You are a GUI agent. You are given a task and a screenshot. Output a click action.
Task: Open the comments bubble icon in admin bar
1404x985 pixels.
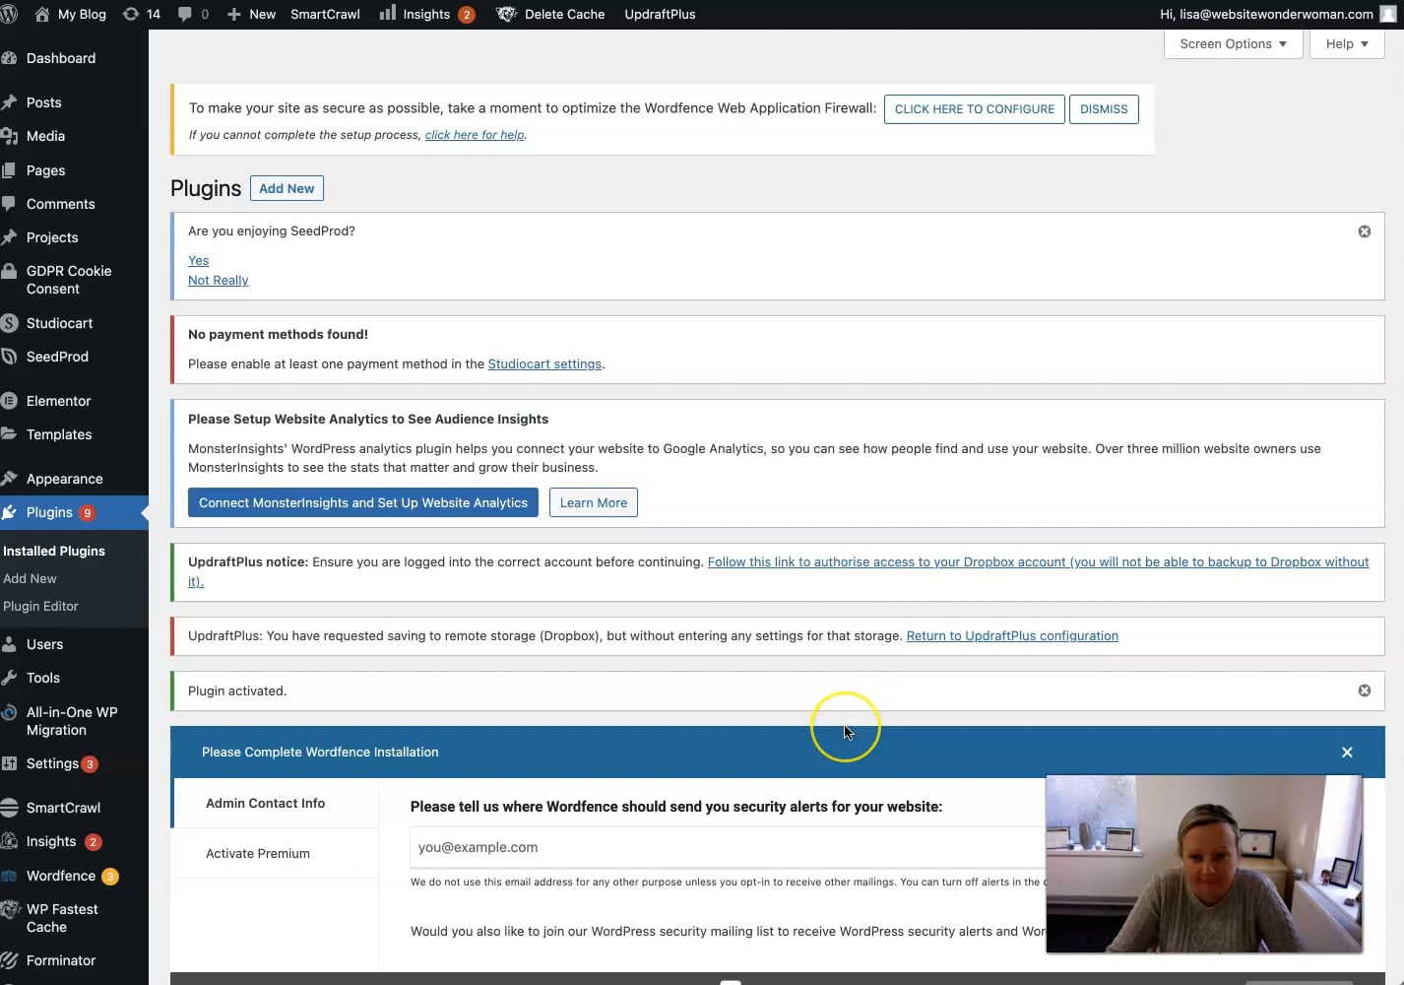click(x=185, y=15)
